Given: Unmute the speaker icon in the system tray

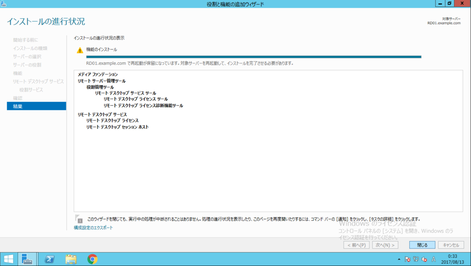Looking at the screenshot, I should [424, 259].
